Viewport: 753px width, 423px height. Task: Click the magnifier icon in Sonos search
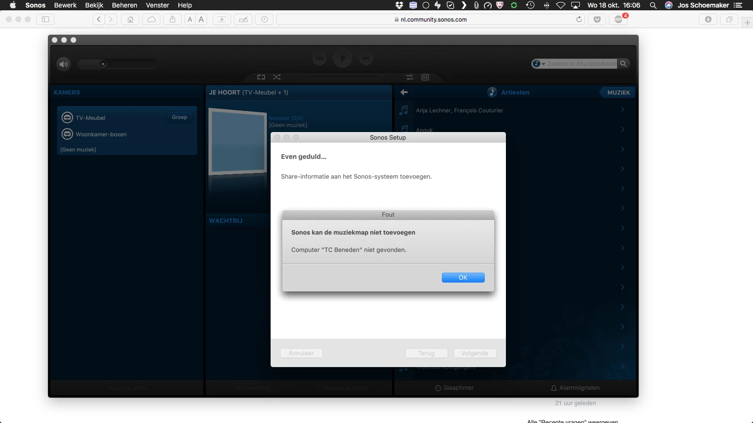pyautogui.click(x=623, y=63)
